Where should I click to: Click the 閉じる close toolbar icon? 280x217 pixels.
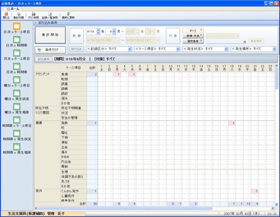(x=6, y=15)
